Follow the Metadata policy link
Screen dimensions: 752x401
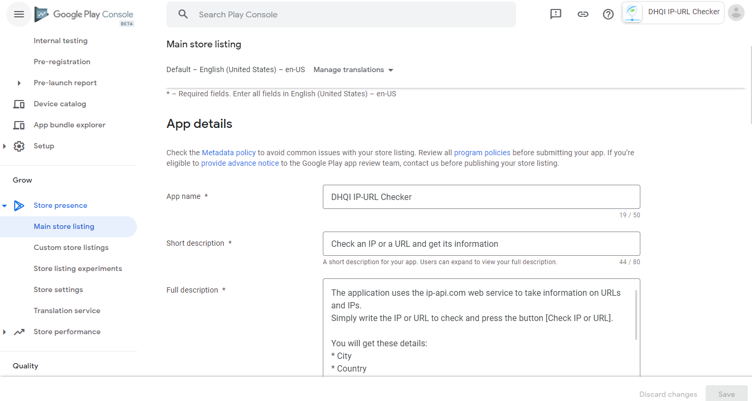tap(229, 153)
